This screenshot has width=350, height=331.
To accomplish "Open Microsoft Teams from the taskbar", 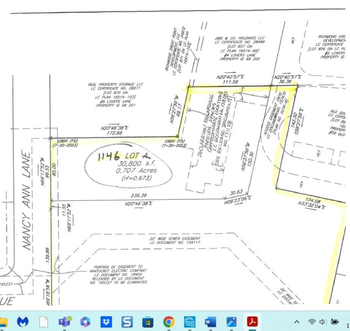I will click(x=64, y=322).
